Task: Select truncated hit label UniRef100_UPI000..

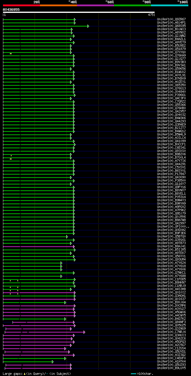Action: [x=173, y=226]
